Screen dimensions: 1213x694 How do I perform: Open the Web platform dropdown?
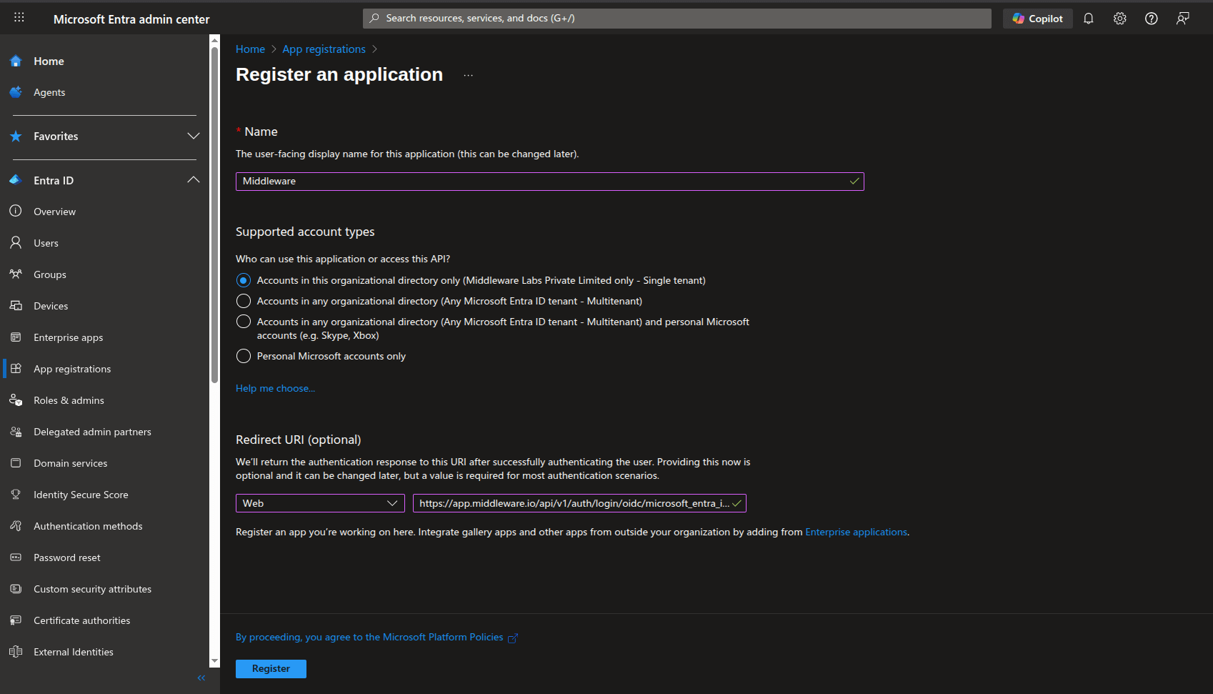coord(319,503)
